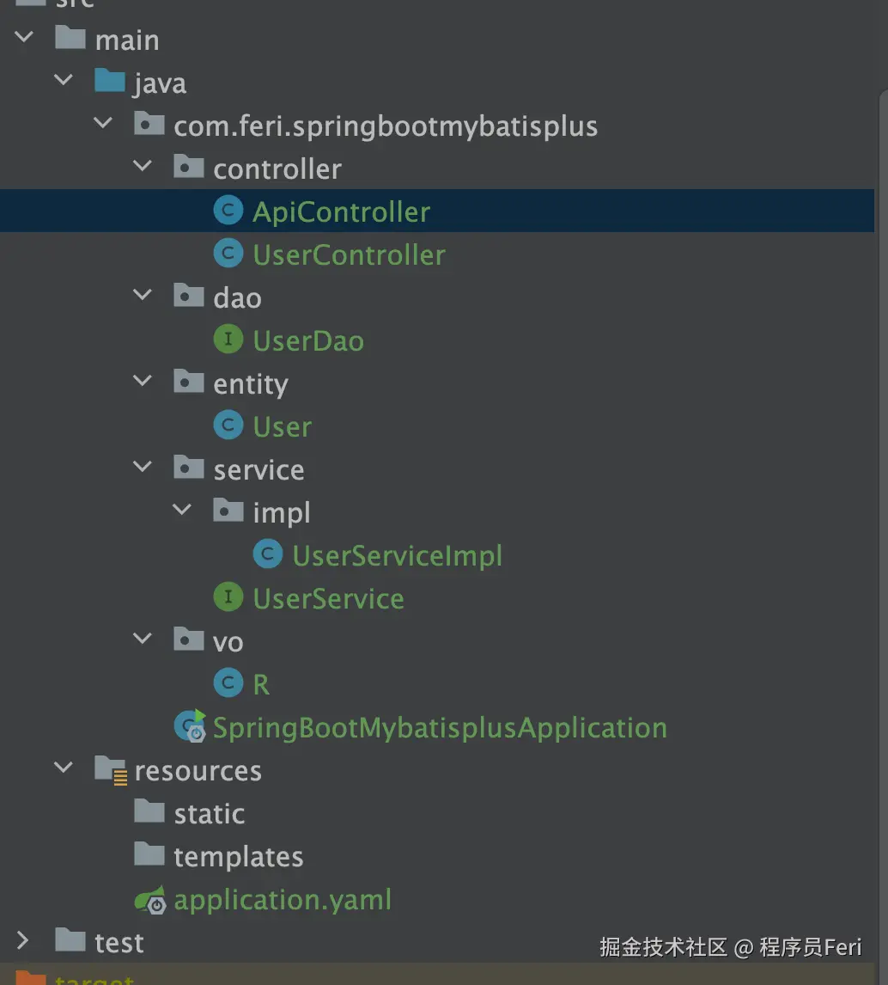
Task: Select the static folder
Action: coord(209,814)
